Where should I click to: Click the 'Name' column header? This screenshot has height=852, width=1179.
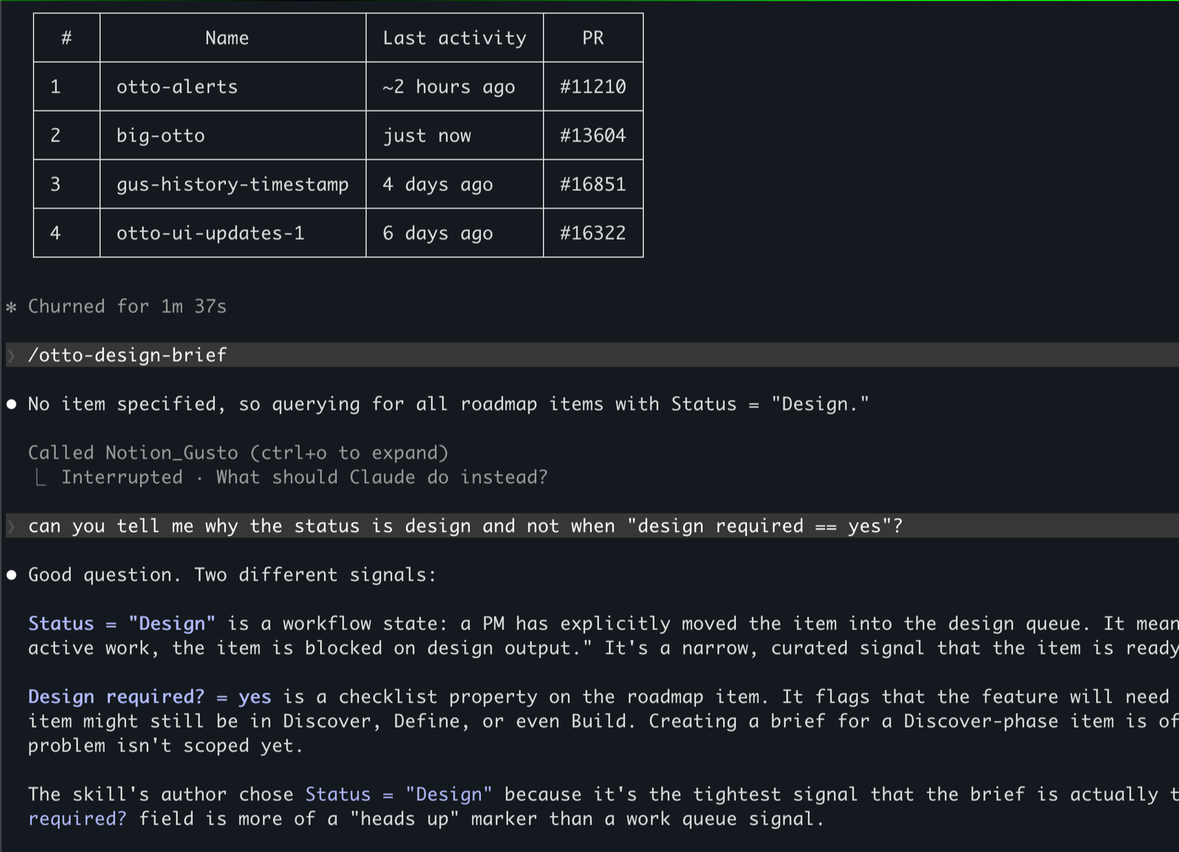[227, 38]
